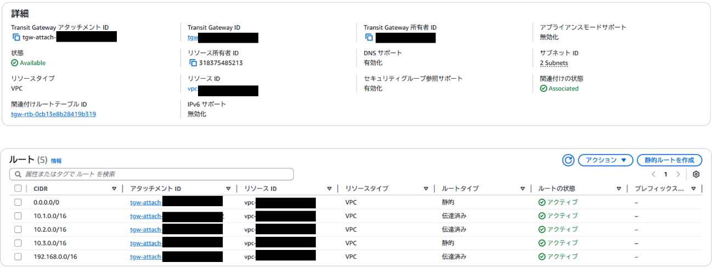The width and height of the screenshot is (712, 268).
Task: Click 静的ルートを作成 button
Action: click(669, 160)
